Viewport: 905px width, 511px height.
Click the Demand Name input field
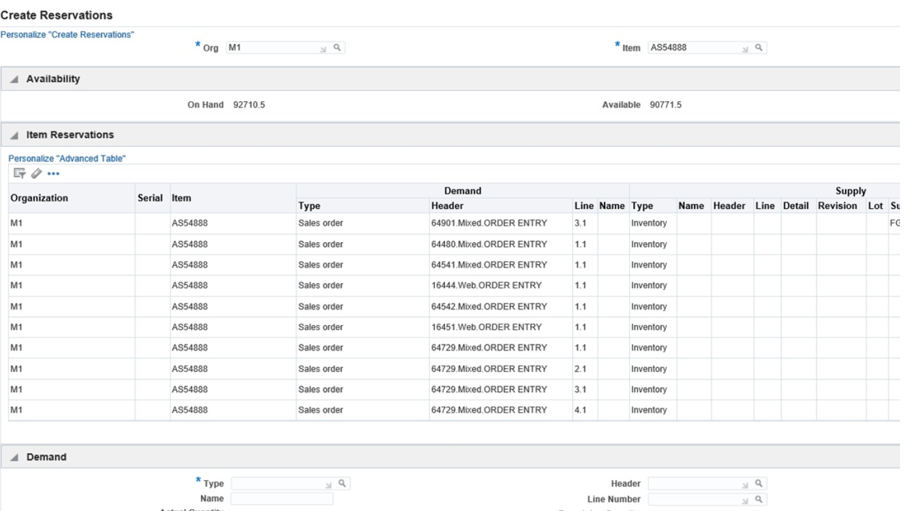click(282, 499)
